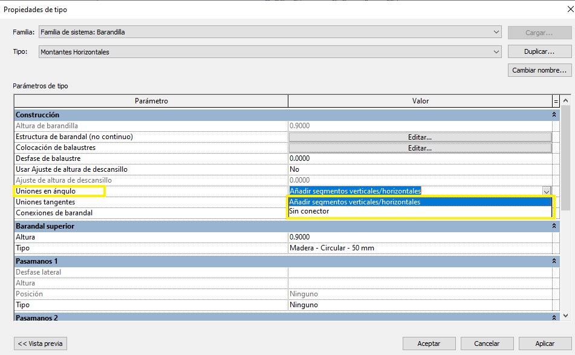
Task: Click the Duplicar button
Action: click(x=539, y=52)
